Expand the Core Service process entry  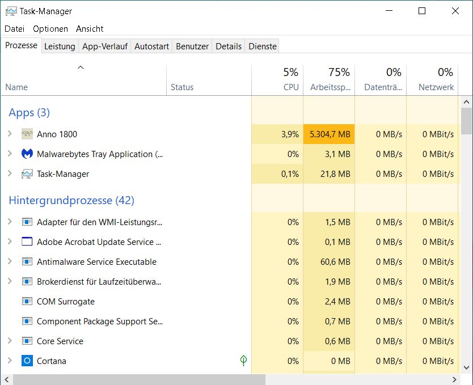pyautogui.click(x=10, y=341)
